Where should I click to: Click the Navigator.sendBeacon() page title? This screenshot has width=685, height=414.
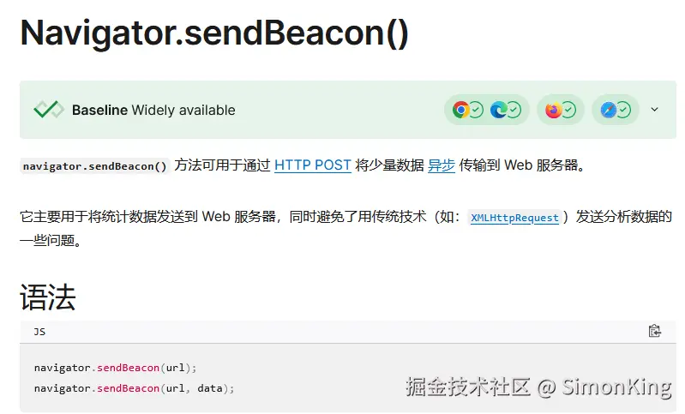click(214, 33)
